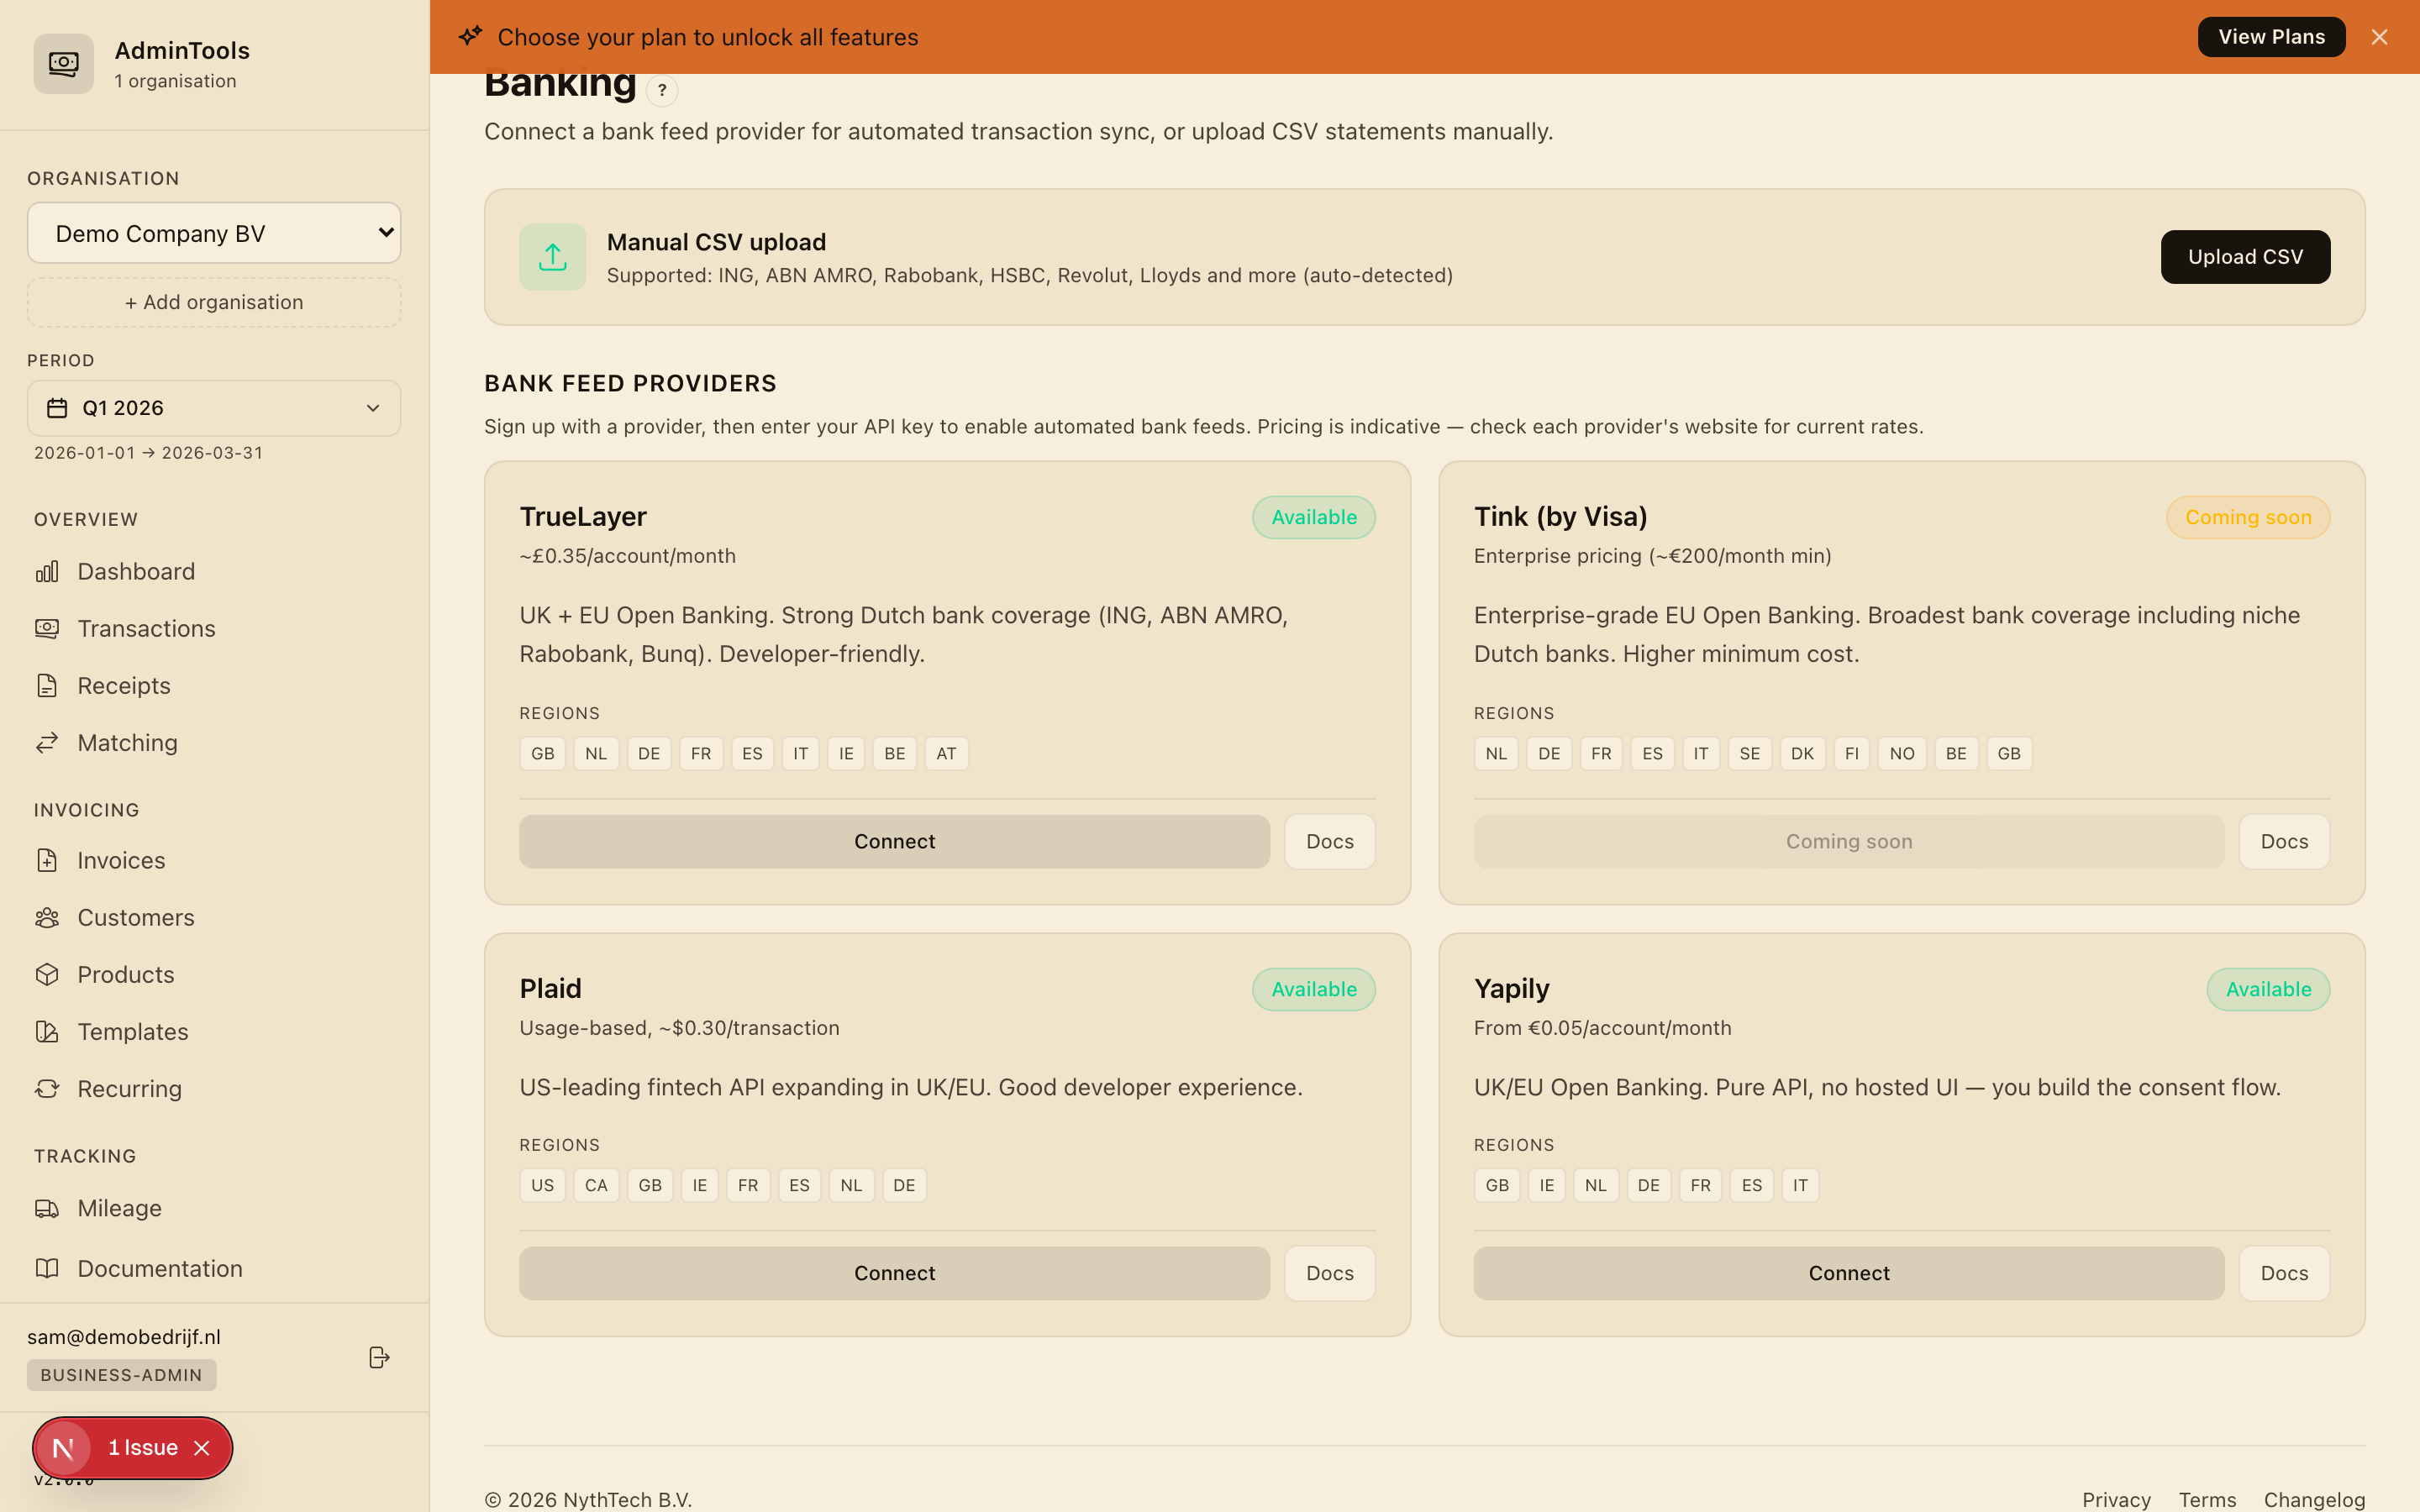
Task: Click the logout icon beside sam@demobedrijf.nl
Action: 379,1357
